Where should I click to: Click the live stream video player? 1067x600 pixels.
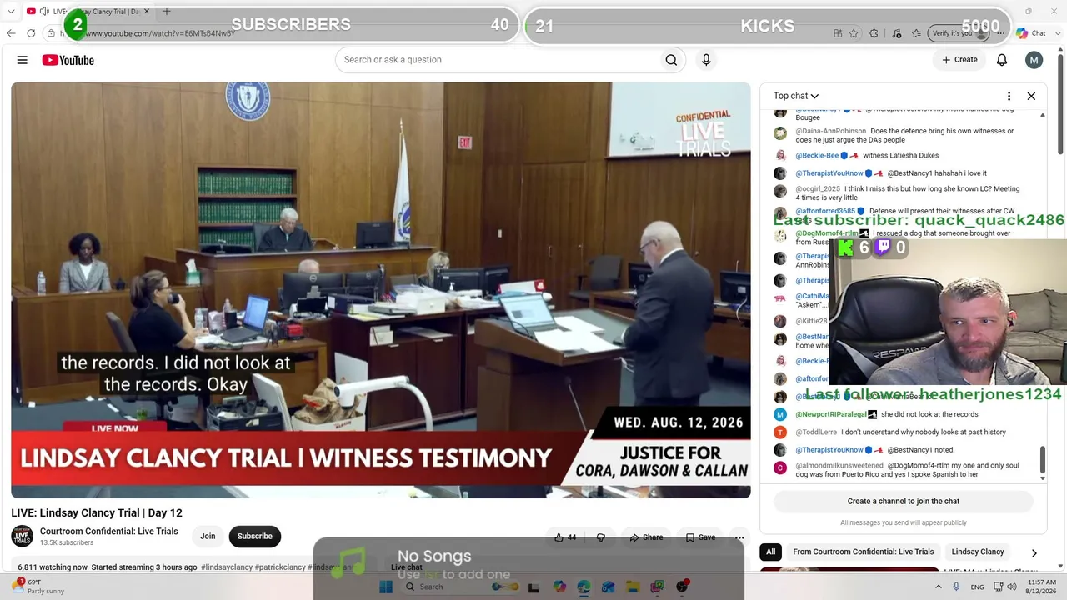click(381, 290)
